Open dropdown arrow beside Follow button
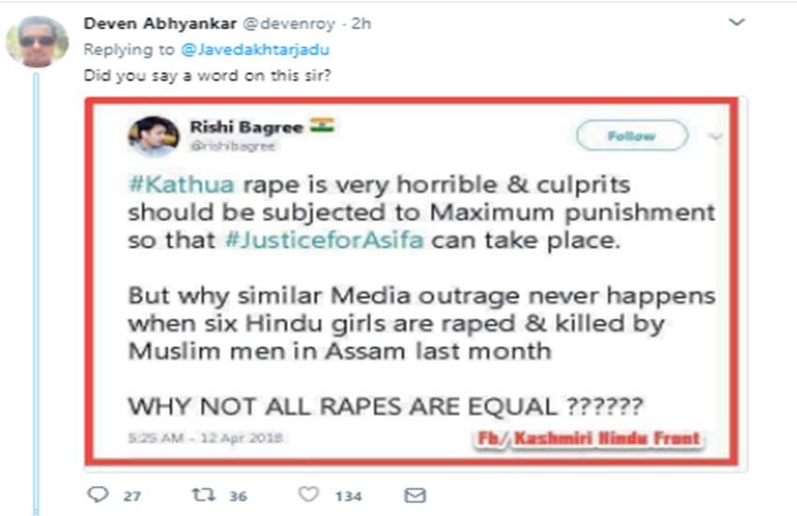 [x=716, y=137]
